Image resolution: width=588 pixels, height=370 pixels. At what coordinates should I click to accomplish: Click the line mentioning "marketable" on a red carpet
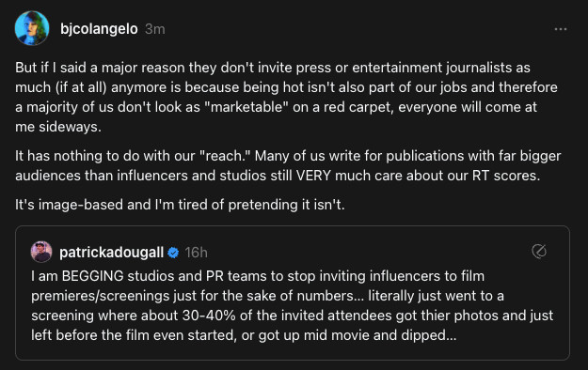coord(276,107)
